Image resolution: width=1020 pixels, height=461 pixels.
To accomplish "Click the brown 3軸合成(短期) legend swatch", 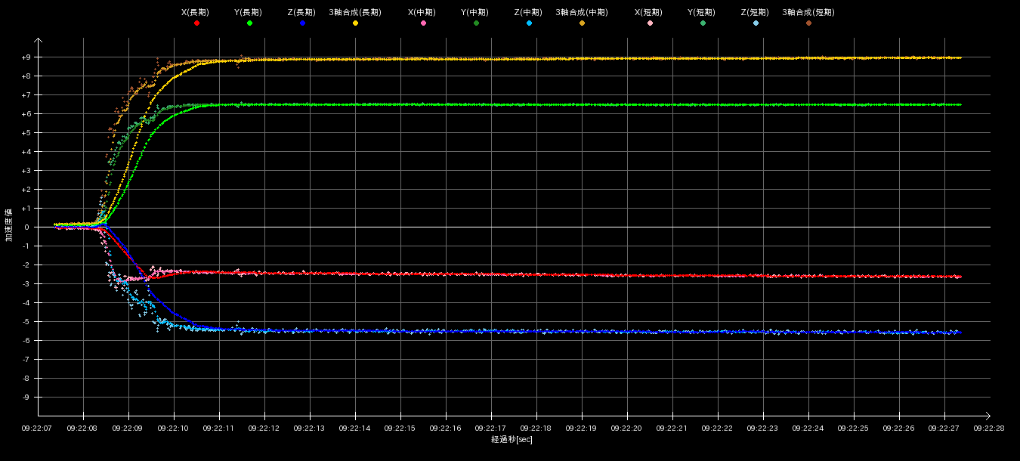I will coord(808,23).
